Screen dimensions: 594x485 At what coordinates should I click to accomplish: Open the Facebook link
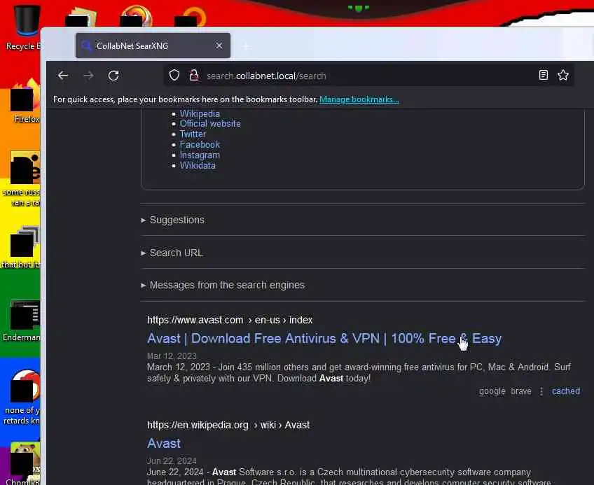(200, 145)
